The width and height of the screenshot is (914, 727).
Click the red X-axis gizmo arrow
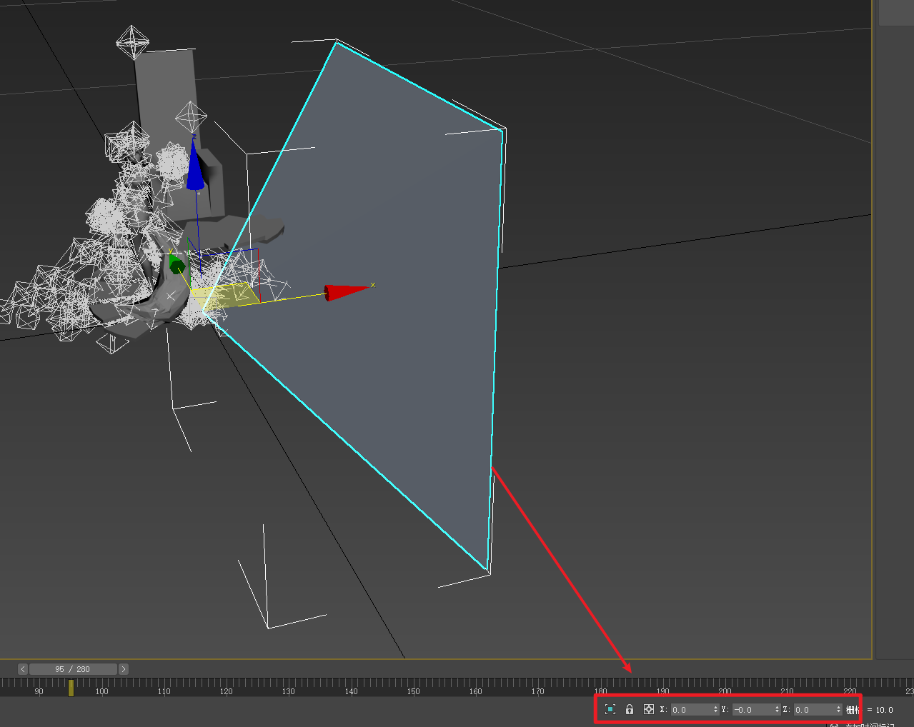pyautogui.click(x=347, y=291)
